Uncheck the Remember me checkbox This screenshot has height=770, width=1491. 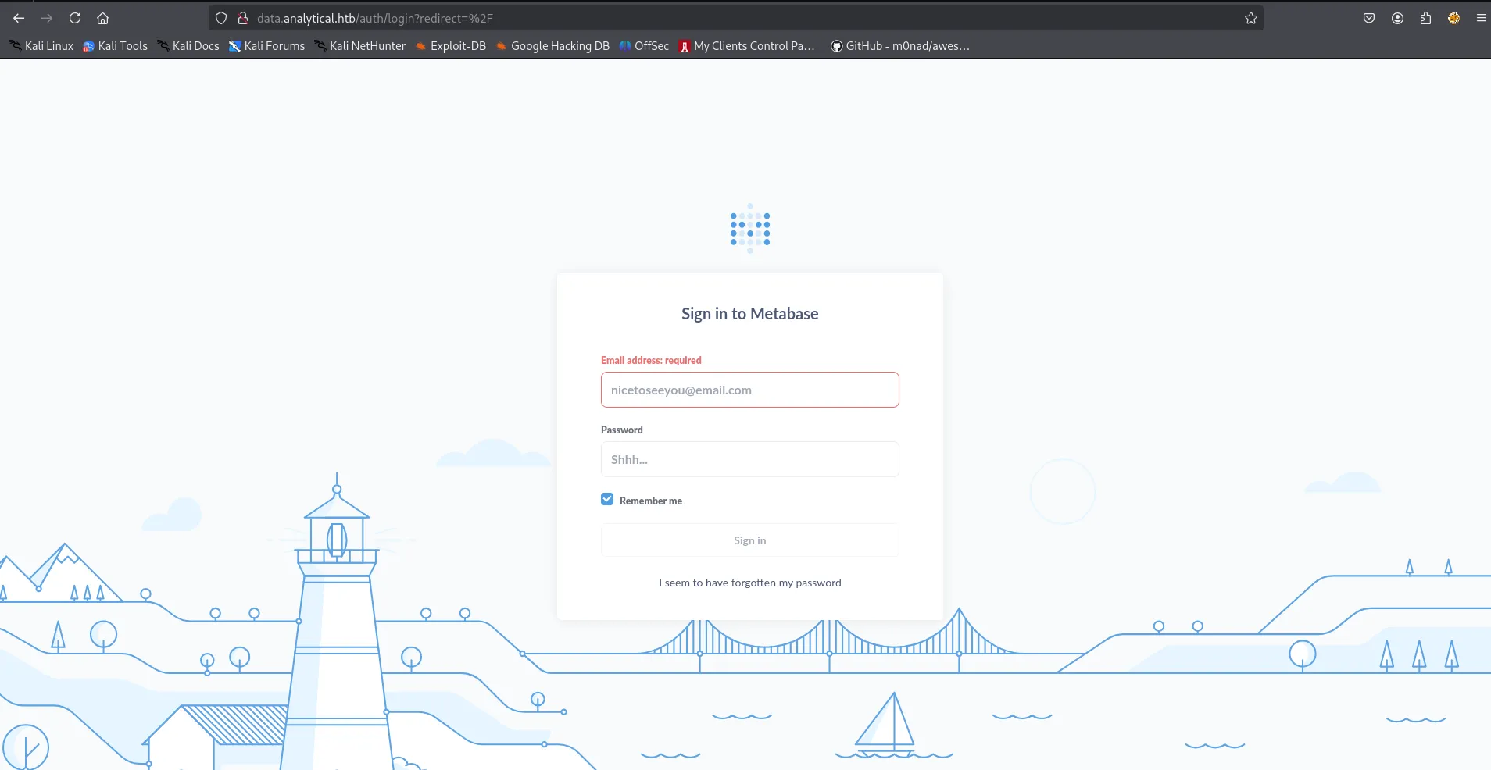click(607, 499)
